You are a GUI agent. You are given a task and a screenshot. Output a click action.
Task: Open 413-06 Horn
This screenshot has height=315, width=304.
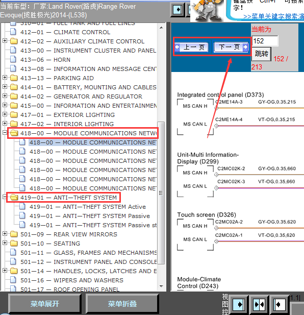click(x=45, y=60)
